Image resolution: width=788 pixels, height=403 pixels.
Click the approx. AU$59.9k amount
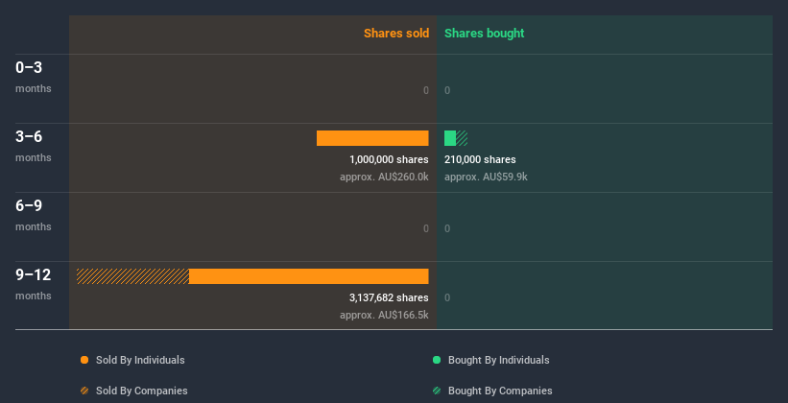point(486,177)
